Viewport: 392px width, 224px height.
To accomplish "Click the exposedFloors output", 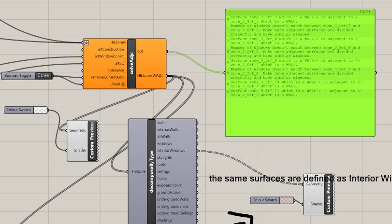I will pyautogui.click(x=169, y=185).
